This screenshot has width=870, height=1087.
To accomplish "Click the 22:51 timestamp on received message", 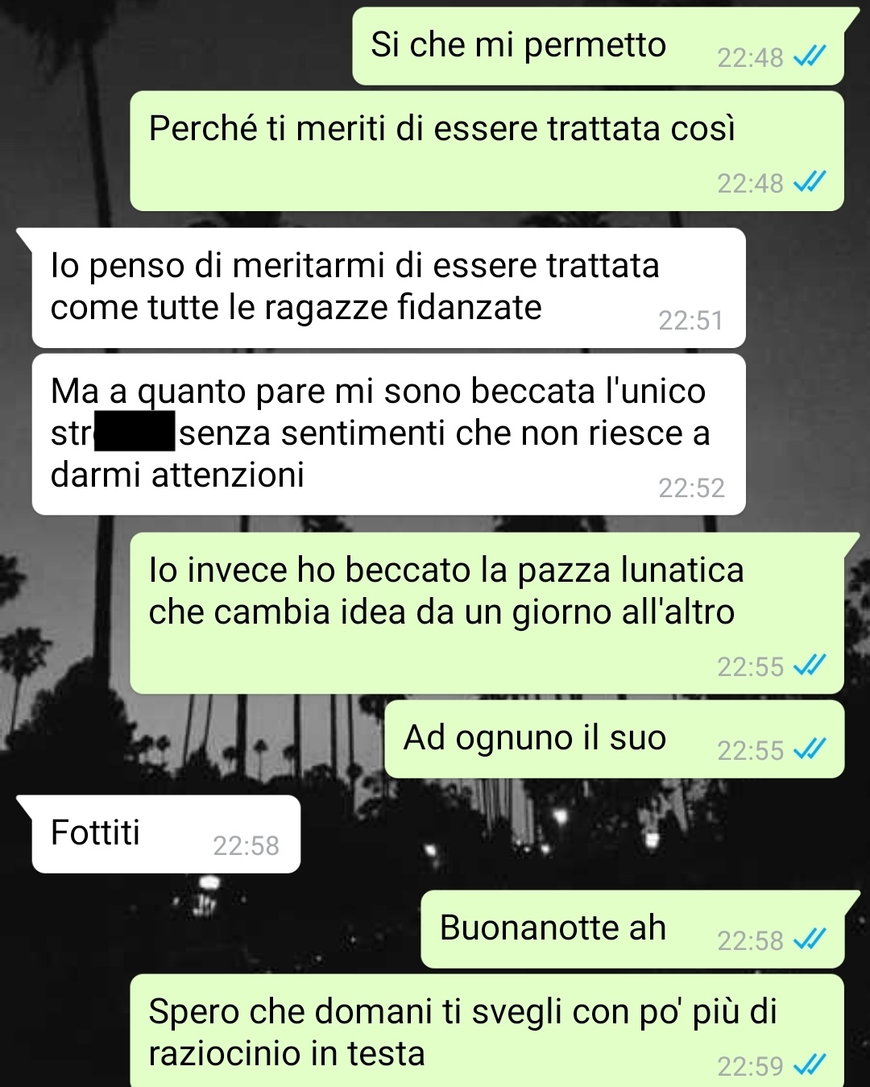I will pyautogui.click(x=690, y=321).
